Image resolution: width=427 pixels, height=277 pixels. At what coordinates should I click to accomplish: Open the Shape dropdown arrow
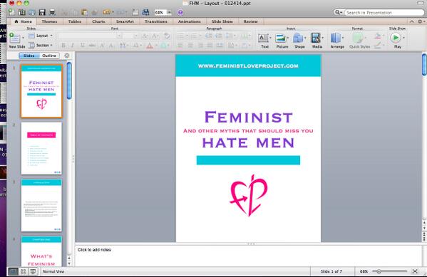point(305,38)
